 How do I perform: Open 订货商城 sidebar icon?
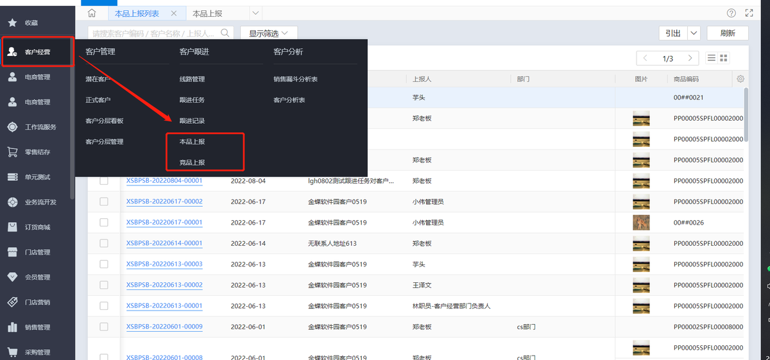tap(12, 227)
